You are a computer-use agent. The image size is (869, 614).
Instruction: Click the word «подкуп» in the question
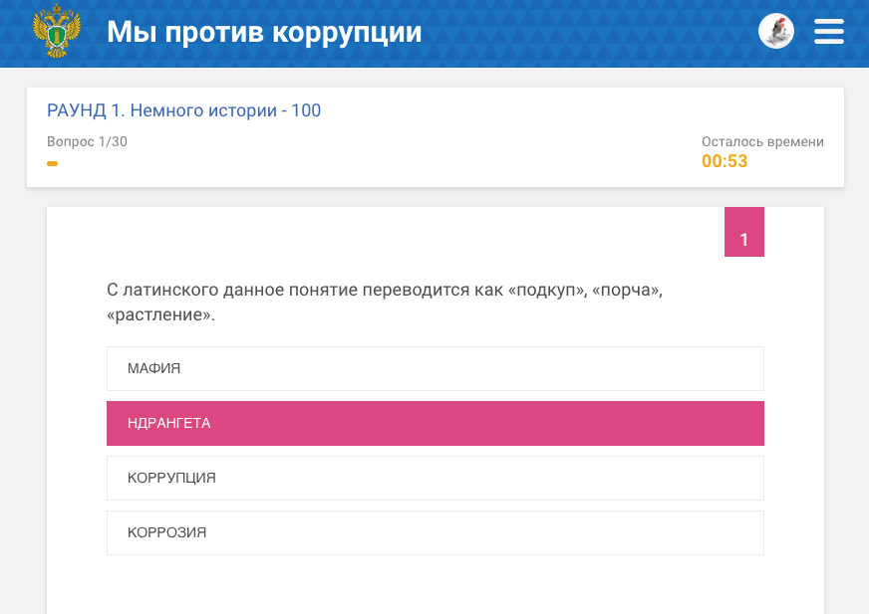point(545,291)
